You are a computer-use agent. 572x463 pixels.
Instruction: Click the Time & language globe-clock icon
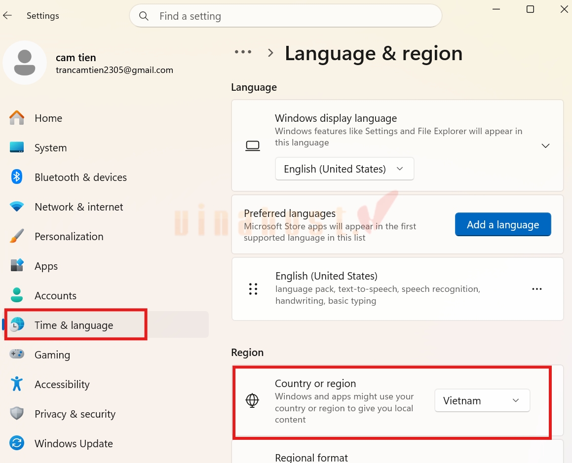[x=17, y=324]
